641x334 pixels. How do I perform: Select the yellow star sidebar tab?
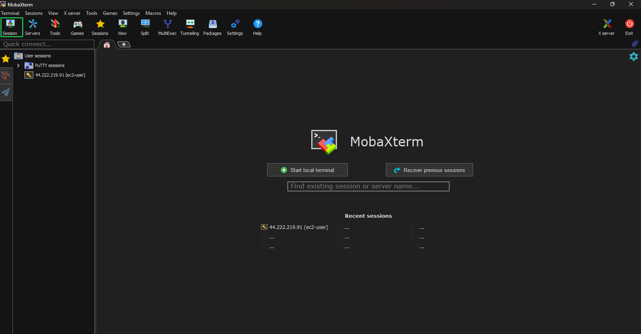[6, 59]
